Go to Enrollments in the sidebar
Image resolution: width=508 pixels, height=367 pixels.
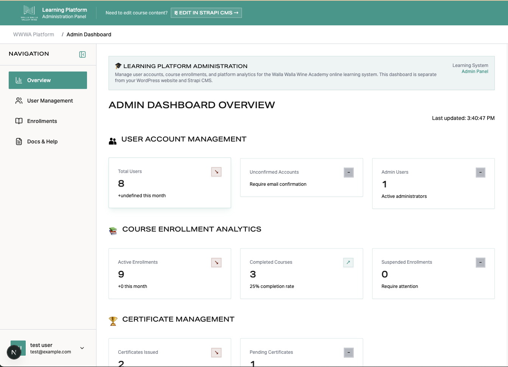point(48,121)
